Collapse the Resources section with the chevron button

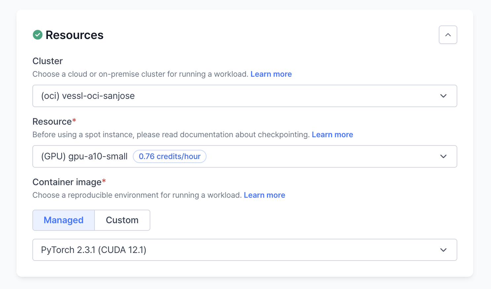pos(448,35)
